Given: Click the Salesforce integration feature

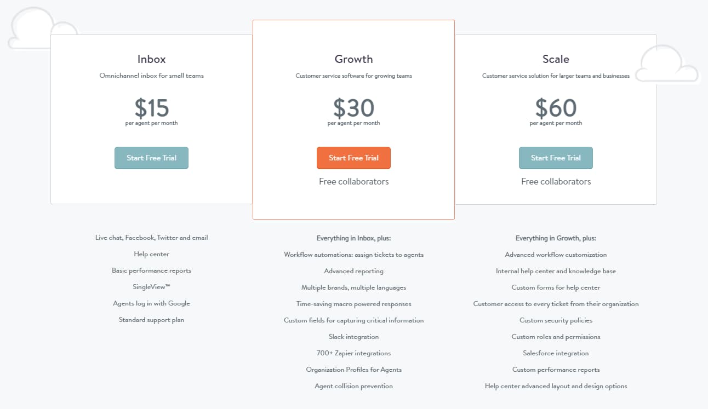Looking at the screenshot, I should [556, 353].
